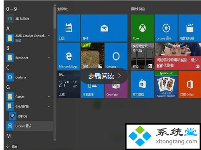Click the GIGABYTE folder icon

click(10, 106)
